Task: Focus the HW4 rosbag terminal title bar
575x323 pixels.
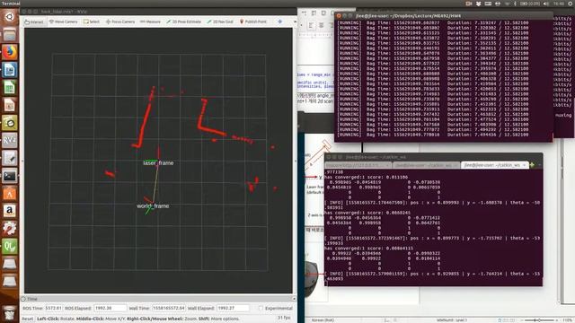Action: pos(444,16)
